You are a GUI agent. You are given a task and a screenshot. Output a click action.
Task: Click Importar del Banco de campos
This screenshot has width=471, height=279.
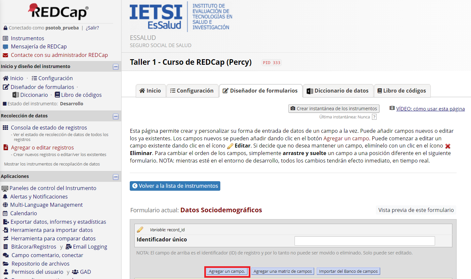coord(348,271)
